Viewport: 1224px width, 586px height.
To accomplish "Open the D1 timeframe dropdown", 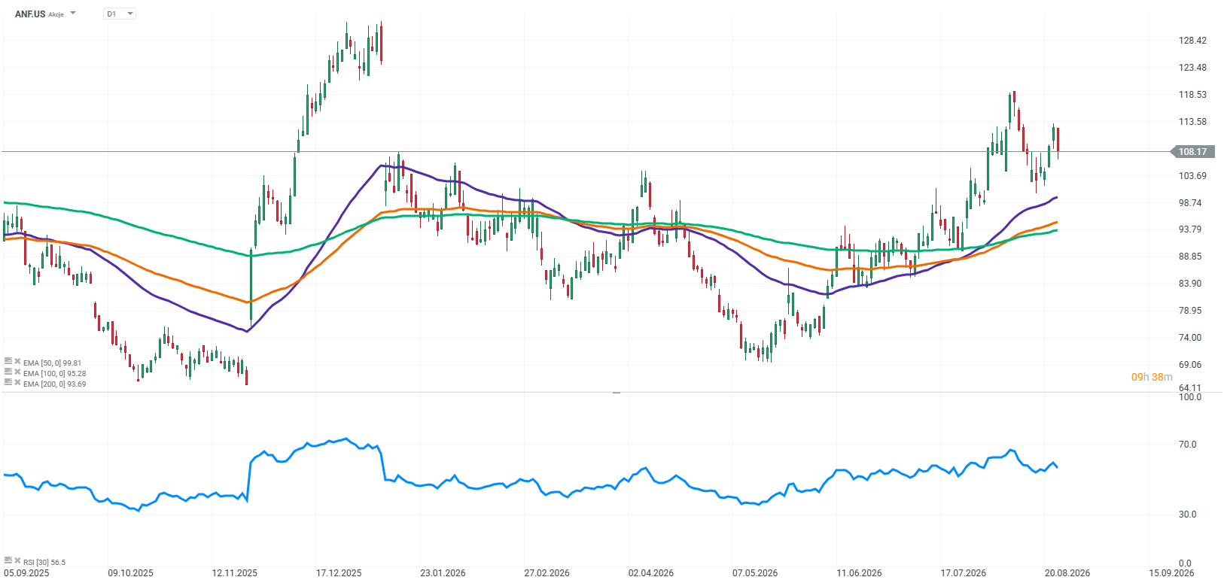I will tap(120, 14).
